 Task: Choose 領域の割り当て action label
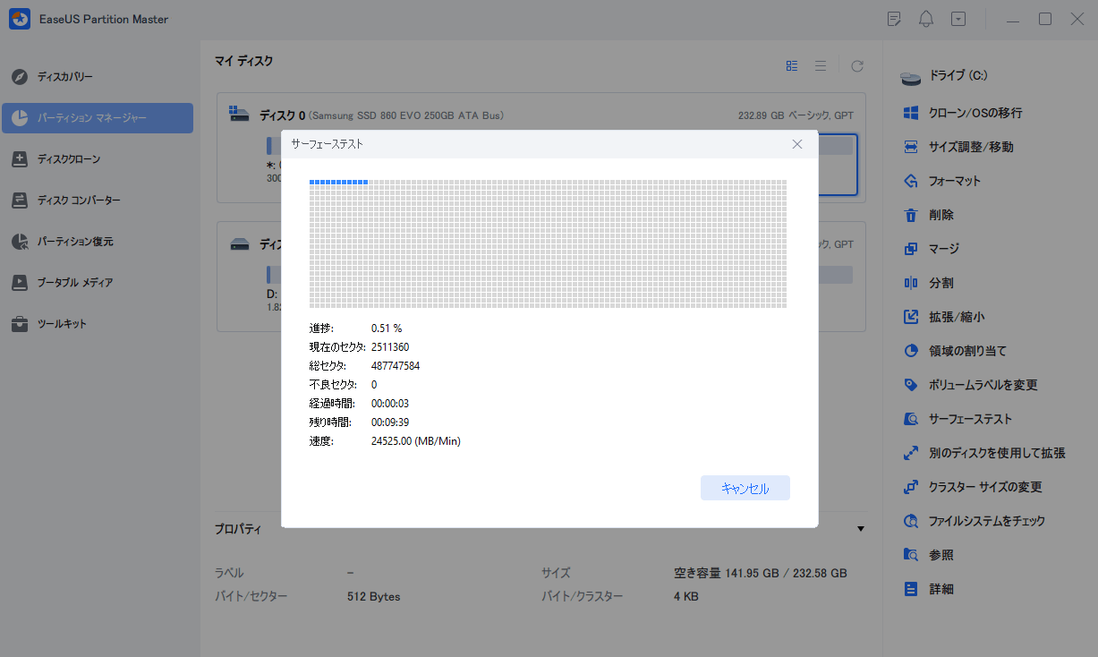coord(967,351)
